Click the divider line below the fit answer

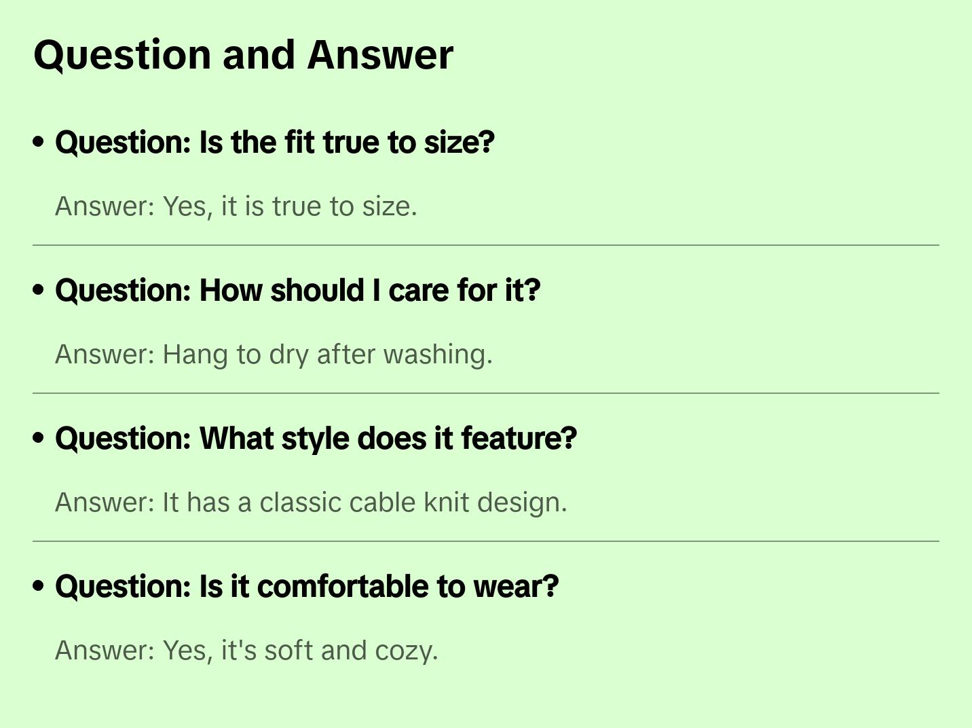point(486,245)
